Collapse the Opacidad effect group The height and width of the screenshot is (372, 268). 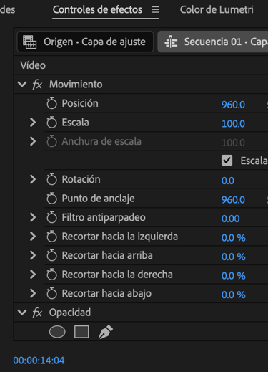coord(22,313)
